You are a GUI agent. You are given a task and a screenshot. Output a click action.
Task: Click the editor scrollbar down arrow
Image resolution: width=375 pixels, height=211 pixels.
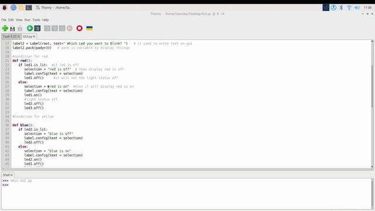[x=372, y=166]
